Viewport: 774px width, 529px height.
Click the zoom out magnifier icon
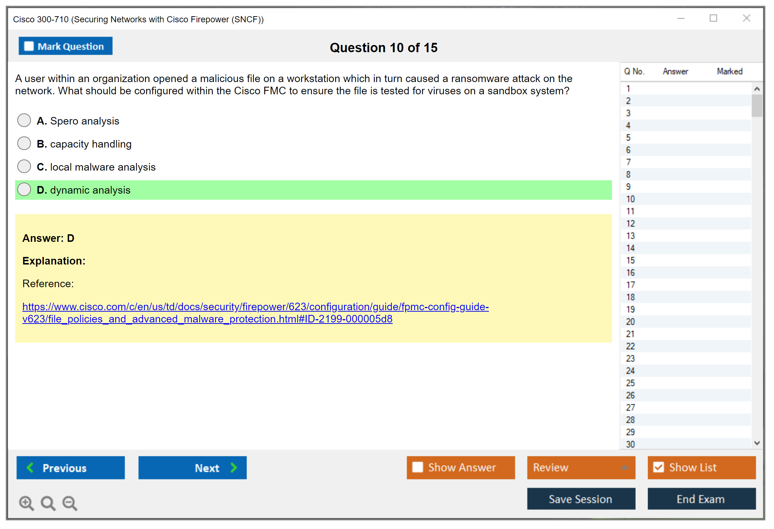click(x=70, y=503)
